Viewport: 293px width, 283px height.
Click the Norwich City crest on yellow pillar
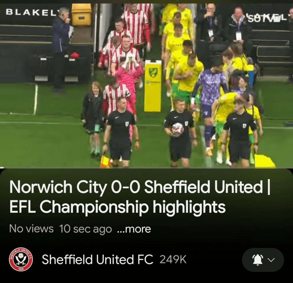coord(153,73)
